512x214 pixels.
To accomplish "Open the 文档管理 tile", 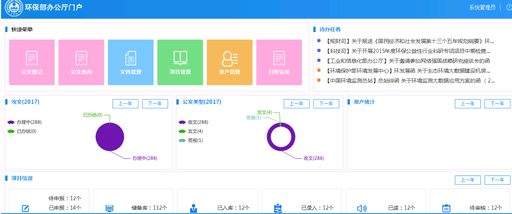I will (x=131, y=62).
